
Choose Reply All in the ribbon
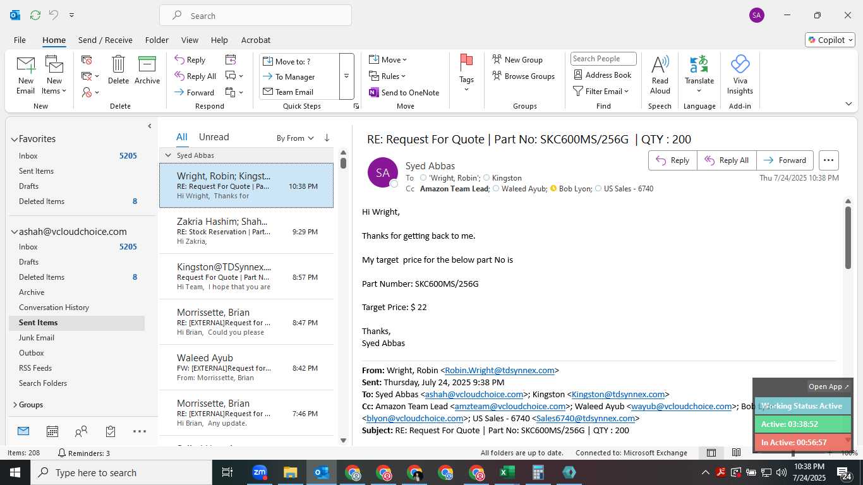195,76
